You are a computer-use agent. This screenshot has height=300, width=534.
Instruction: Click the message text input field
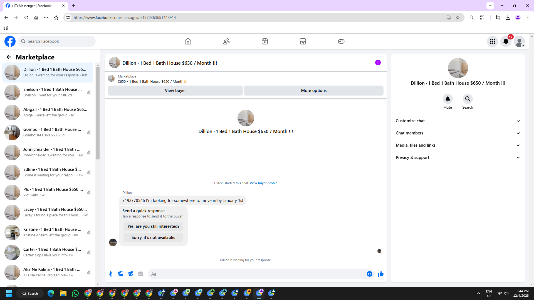coord(257,274)
